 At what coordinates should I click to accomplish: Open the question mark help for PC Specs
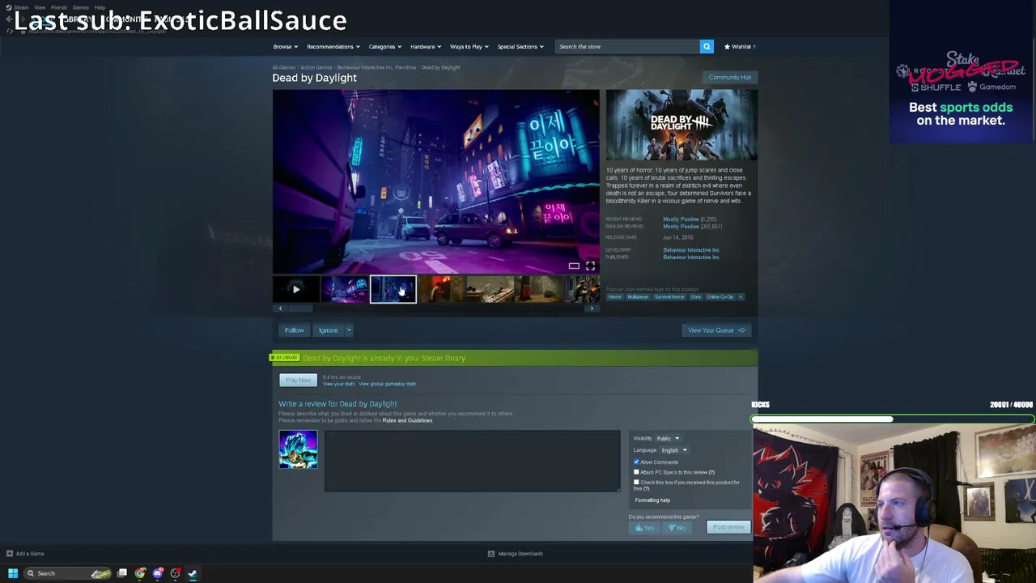[711, 472]
